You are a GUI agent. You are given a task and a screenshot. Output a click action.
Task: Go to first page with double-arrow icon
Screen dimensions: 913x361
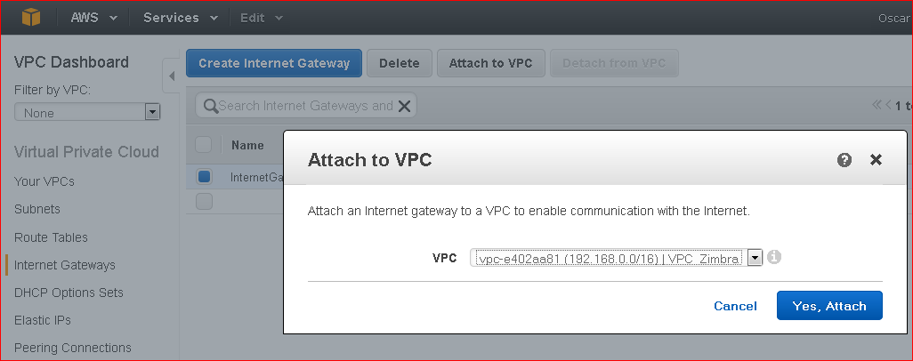point(877,106)
